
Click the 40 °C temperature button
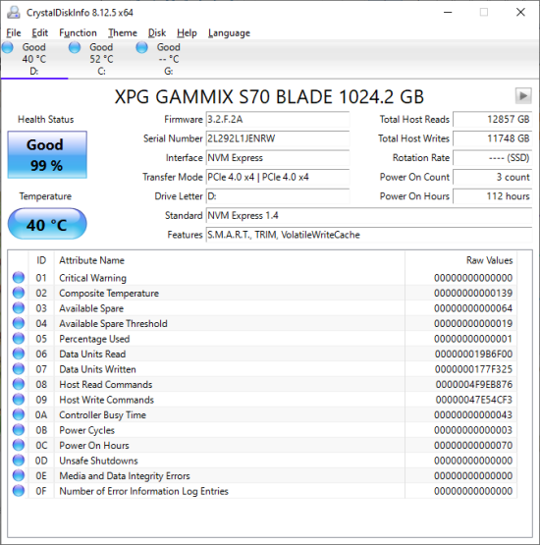point(47,224)
